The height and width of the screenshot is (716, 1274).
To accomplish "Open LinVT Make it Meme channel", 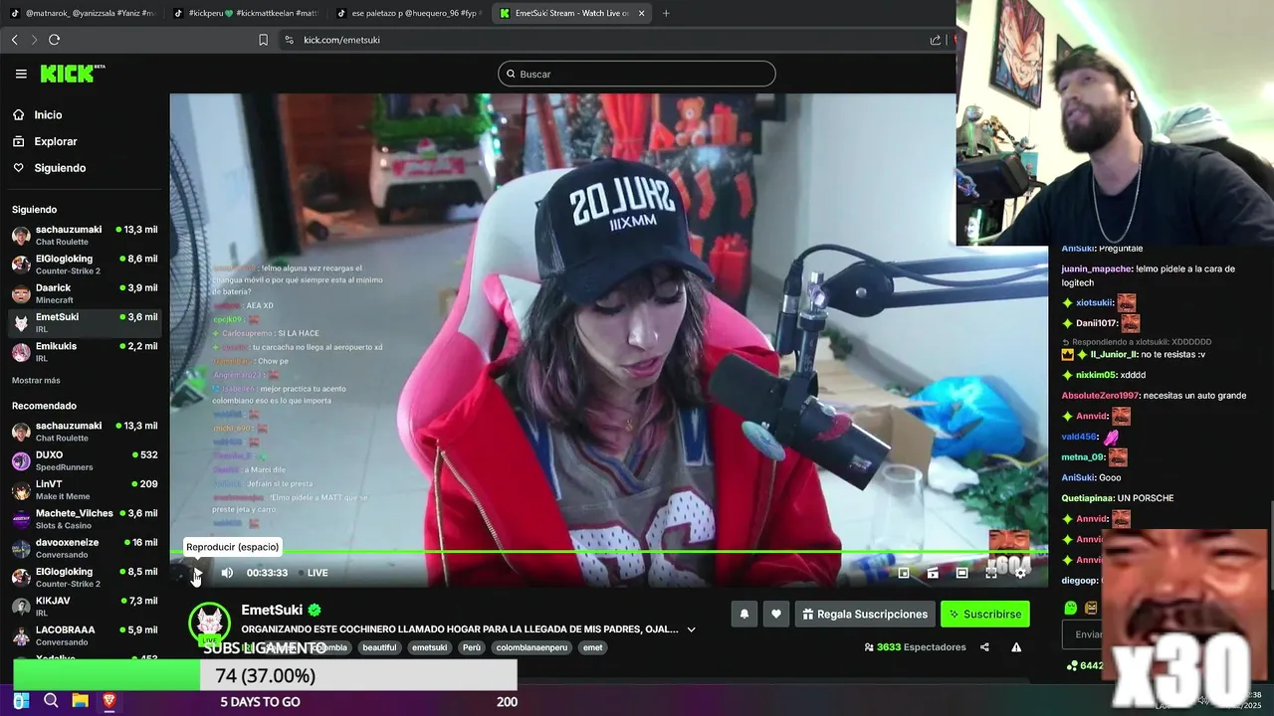I will [x=85, y=490].
